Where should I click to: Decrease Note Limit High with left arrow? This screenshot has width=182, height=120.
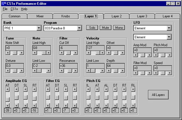pyautogui.click(x=35, y=53)
